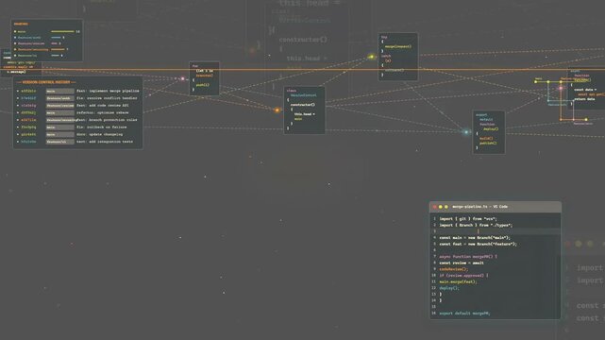Click main tag on update changelog commit
The height and width of the screenshot is (340, 605).
point(59,134)
